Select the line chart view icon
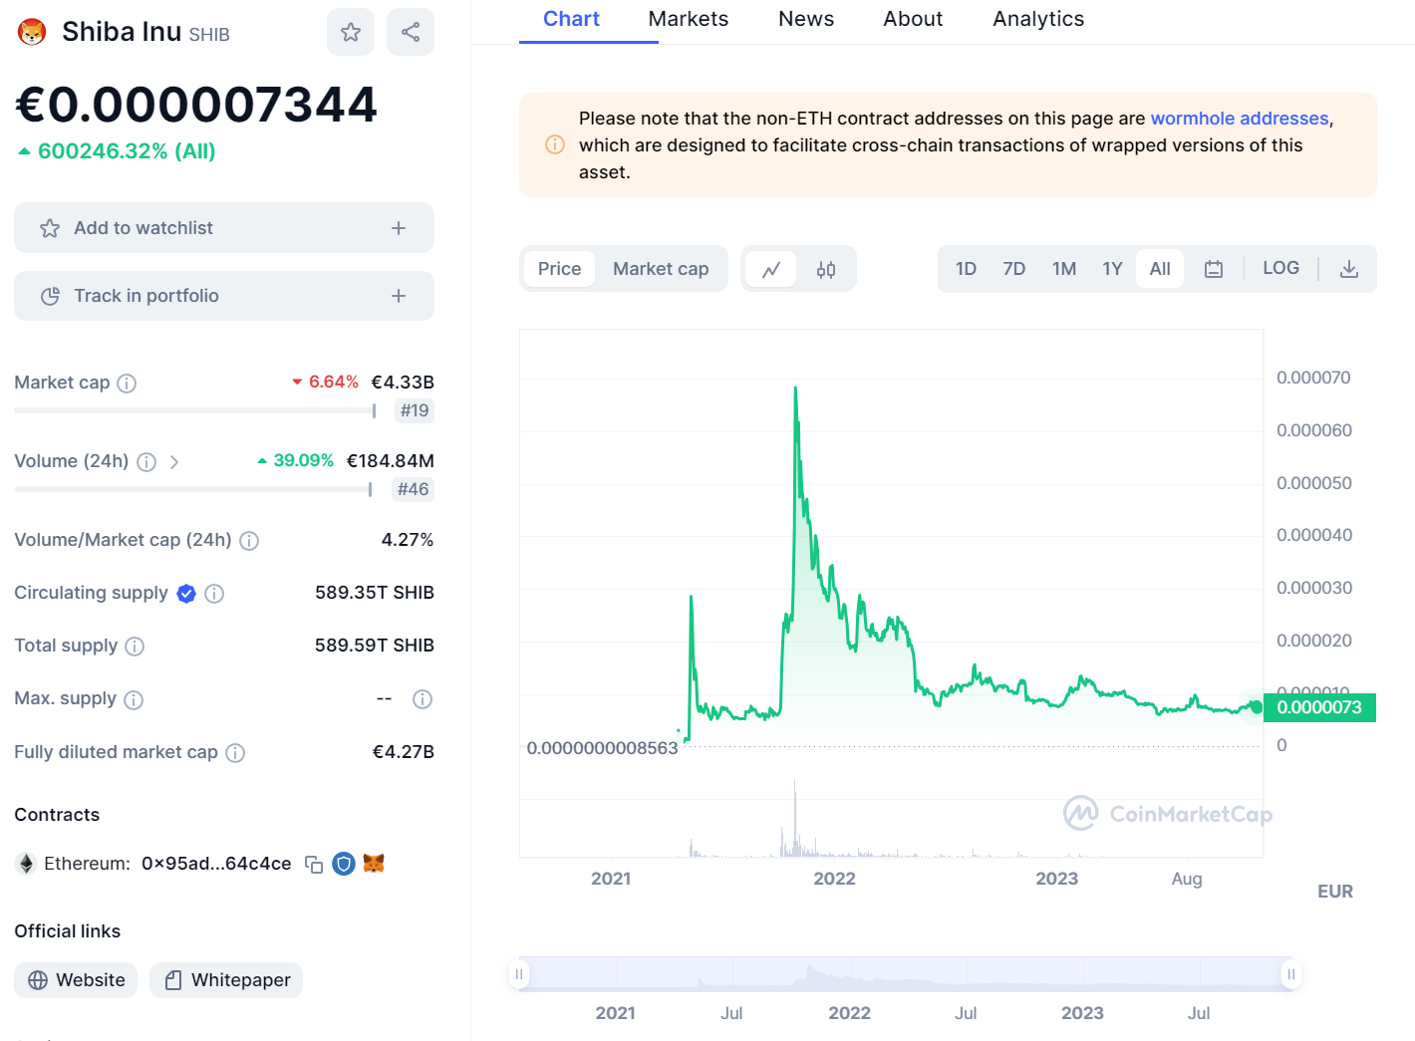Viewport: 1415px width, 1041px height. click(x=771, y=269)
